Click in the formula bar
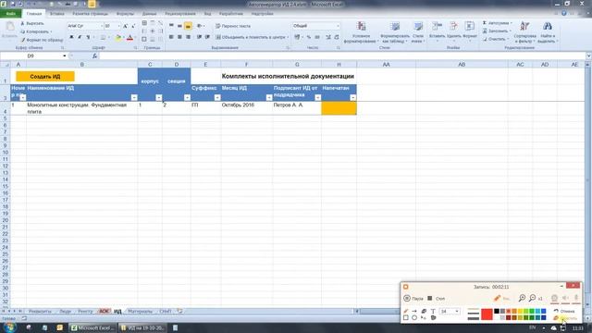592x333 pixels. point(341,55)
